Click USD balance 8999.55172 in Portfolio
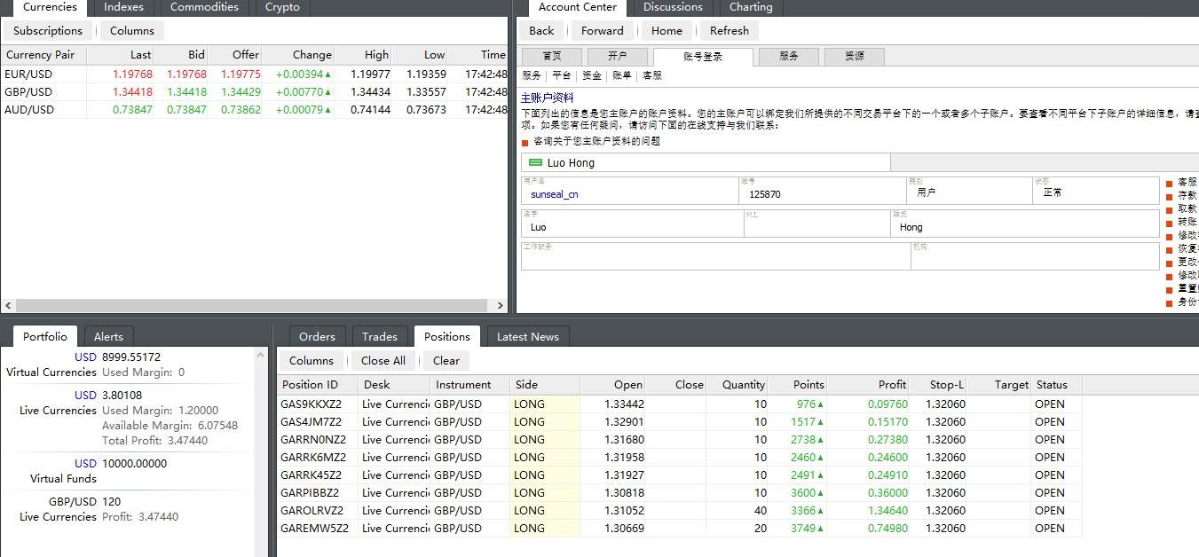 (x=131, y=357)
